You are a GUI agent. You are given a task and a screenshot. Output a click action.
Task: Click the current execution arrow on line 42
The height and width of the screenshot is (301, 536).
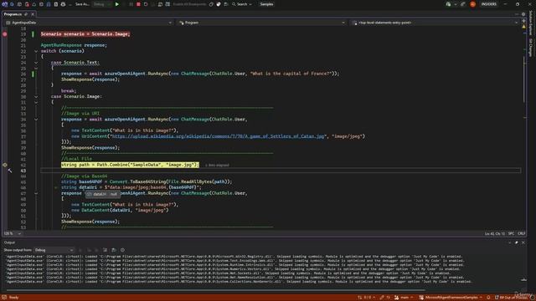(5, 165)
